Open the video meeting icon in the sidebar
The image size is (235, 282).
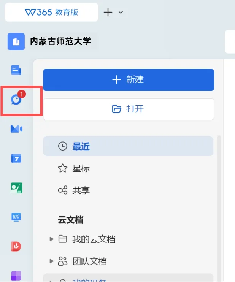tap(16, 129)
